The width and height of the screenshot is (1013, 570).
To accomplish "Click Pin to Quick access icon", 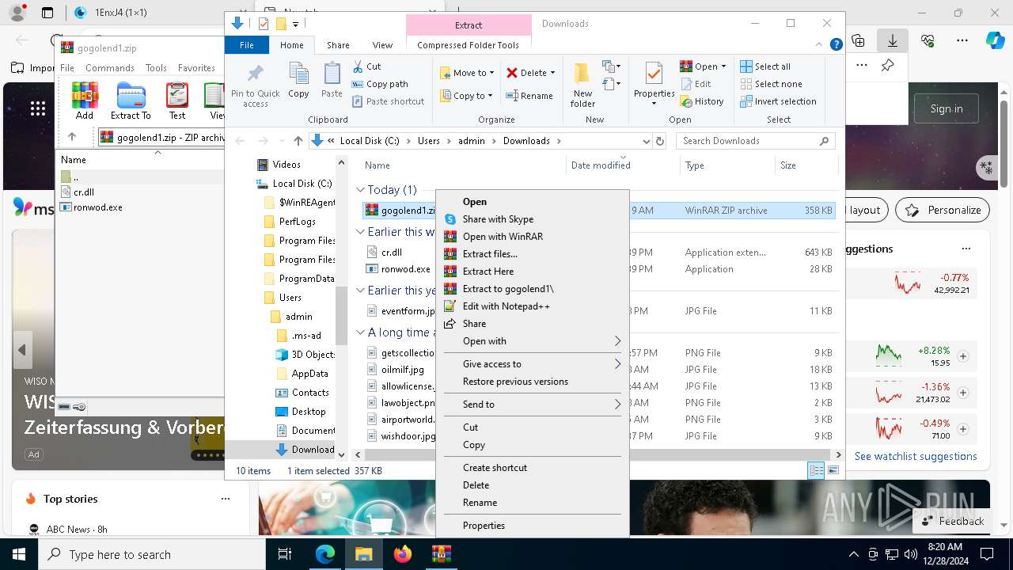I will [x=255, y=74].
